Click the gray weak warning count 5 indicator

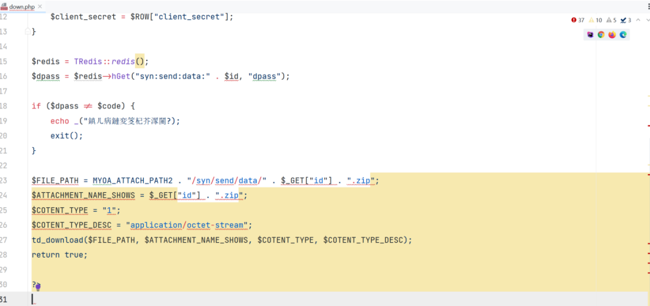coord(612,20)
